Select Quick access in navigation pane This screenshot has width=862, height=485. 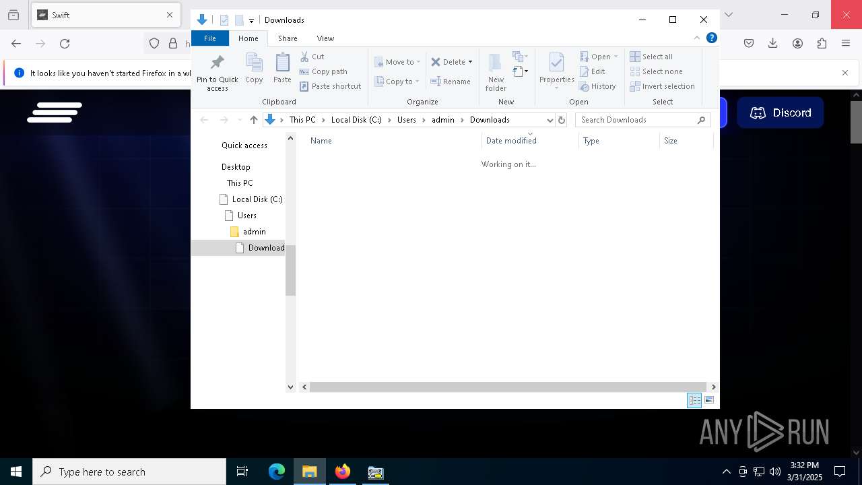244,145
